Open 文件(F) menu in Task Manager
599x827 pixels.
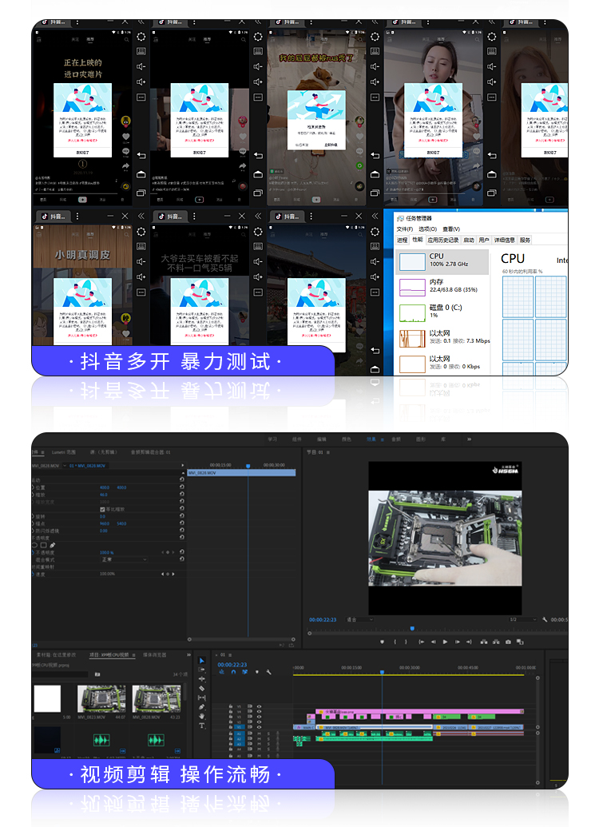point(404,229)
